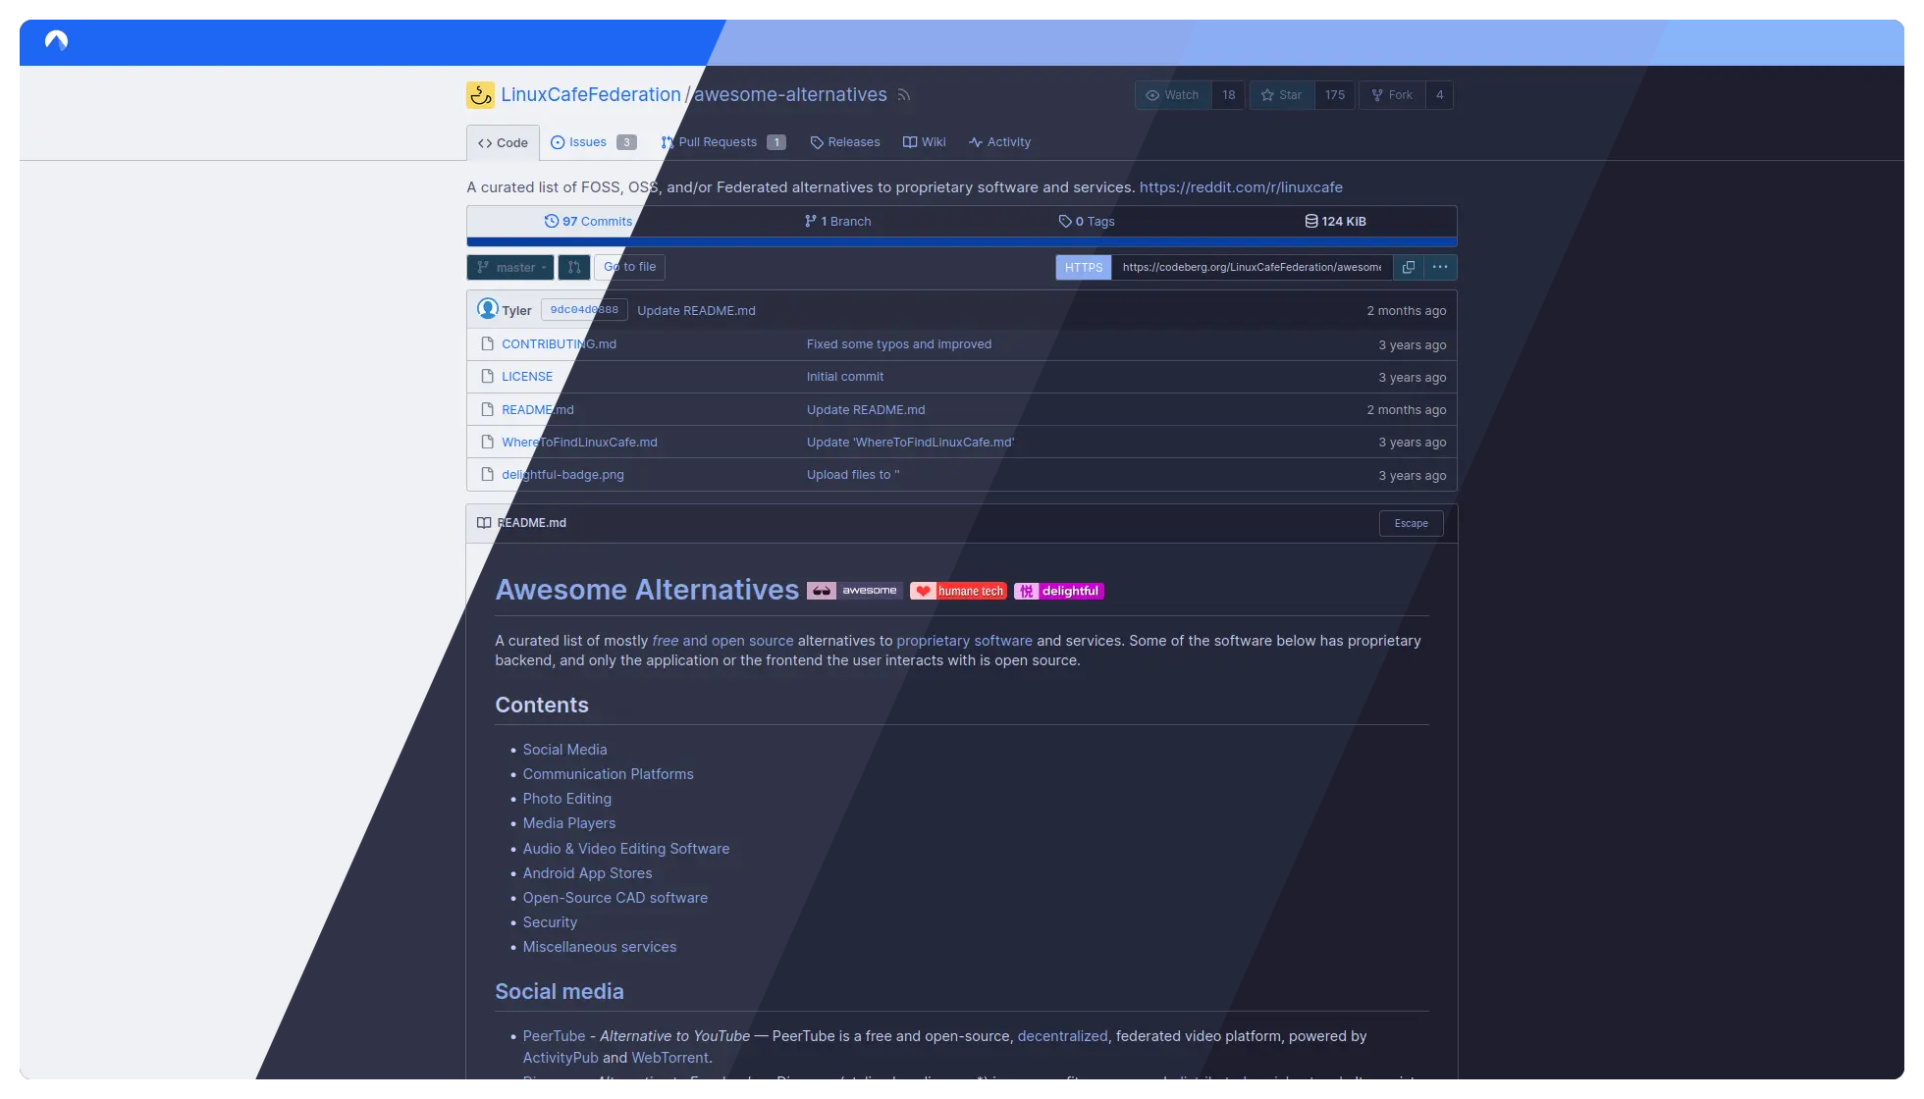Click the WhereToFindLinuxCafe.md file icon
This screenshot has width=1924, height=1099.
pyautogui.click(x=487, y=443)
